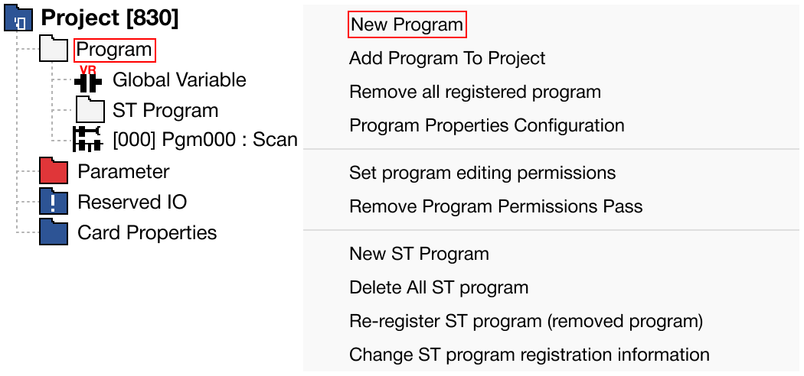Image resolution: width=804 pixels, height=376 pixels.
Task: Click the Global Variable VR icon
Action: click(89, 79)
